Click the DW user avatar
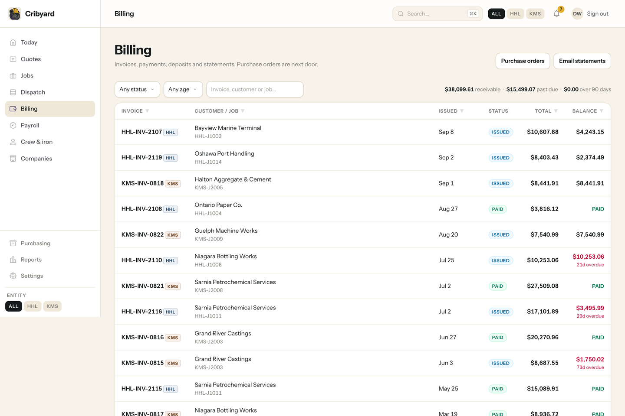This screenshot has width=625, height=416. coord(577,14)
